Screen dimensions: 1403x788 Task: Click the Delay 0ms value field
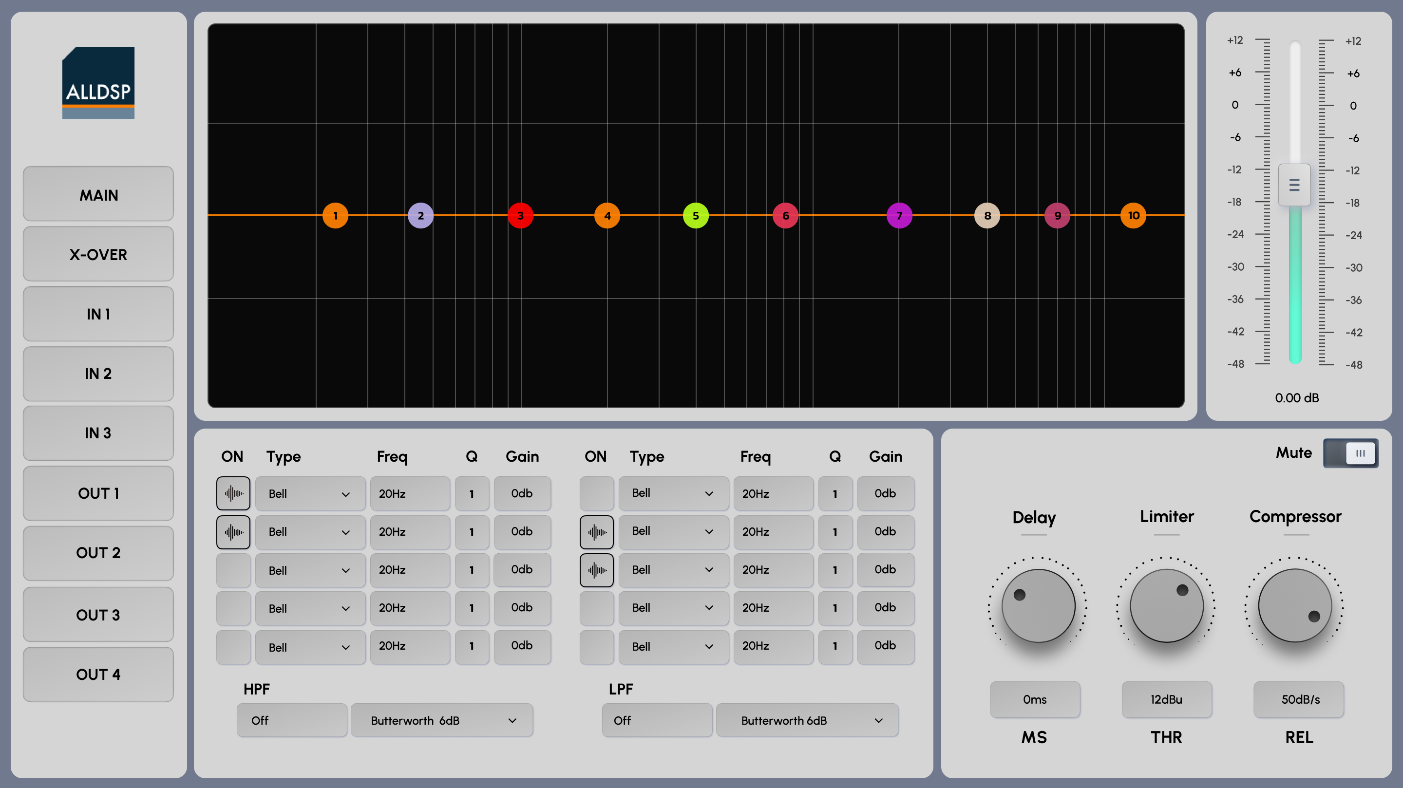click(x=1034, y=699)
